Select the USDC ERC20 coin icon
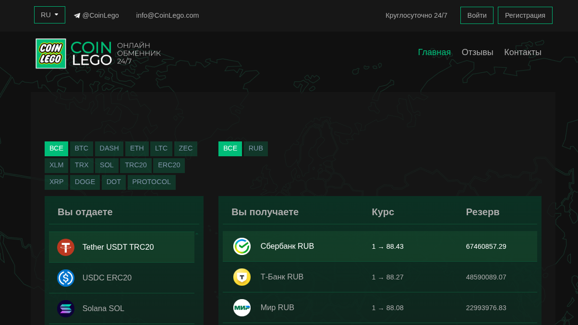 (x=66, y=278)
